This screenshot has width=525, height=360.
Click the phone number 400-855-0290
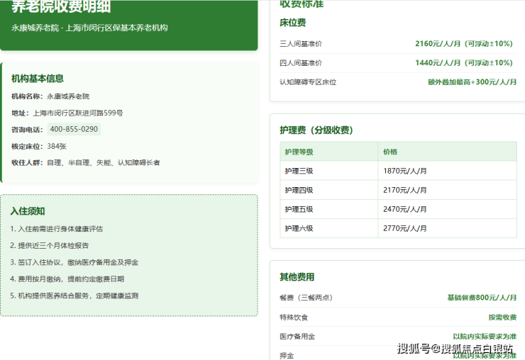(x=74, y=129)
